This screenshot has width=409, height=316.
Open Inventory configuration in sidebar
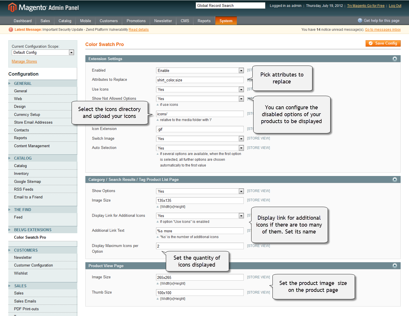(x=21, y=174)
